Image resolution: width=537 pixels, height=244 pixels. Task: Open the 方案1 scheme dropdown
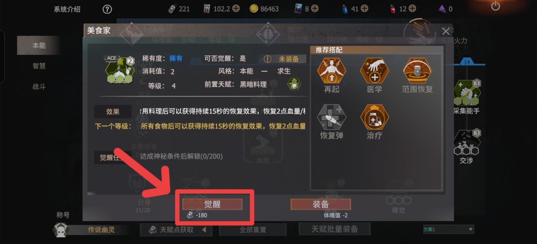point(449,229)
